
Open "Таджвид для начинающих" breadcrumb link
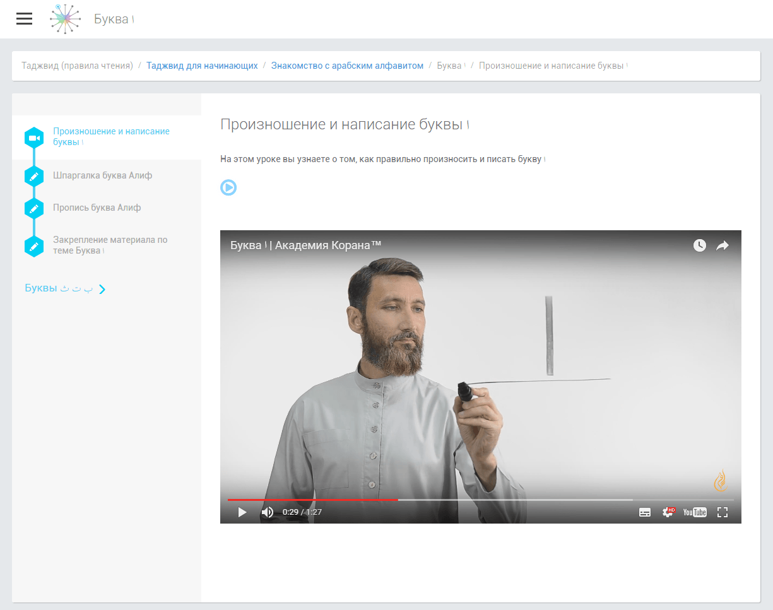click(202, 66)
